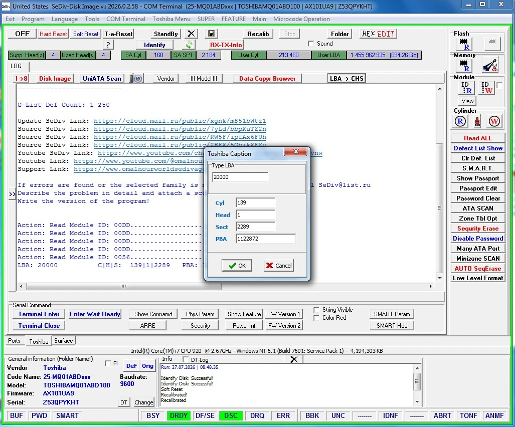Viewport: 515px width, 427px height.
Task: Click the LBA -> CHS button
Action: (347, 79)
